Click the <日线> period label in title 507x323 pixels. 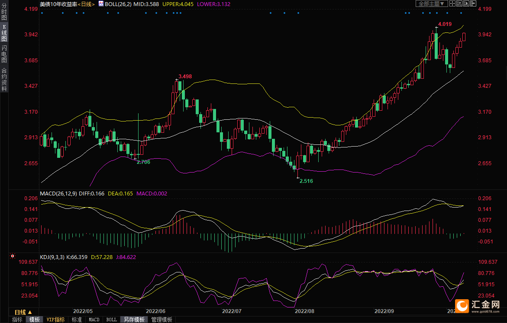click(x=86, y=3)
